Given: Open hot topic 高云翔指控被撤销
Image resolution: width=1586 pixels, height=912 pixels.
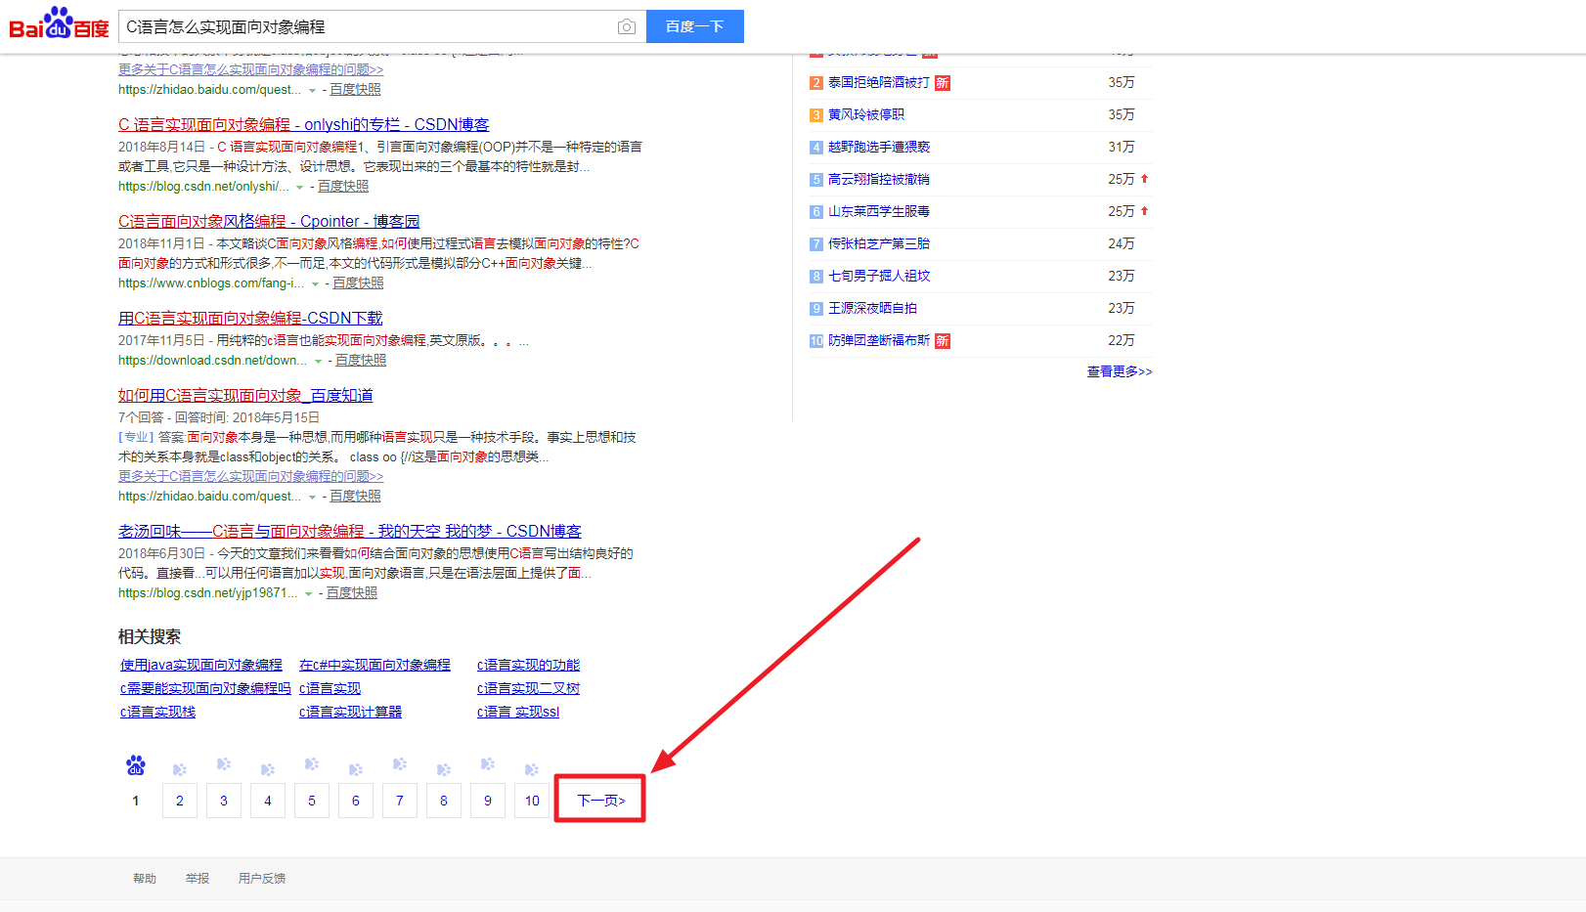Looking at the screenshot, I should (x=879, y=180).
